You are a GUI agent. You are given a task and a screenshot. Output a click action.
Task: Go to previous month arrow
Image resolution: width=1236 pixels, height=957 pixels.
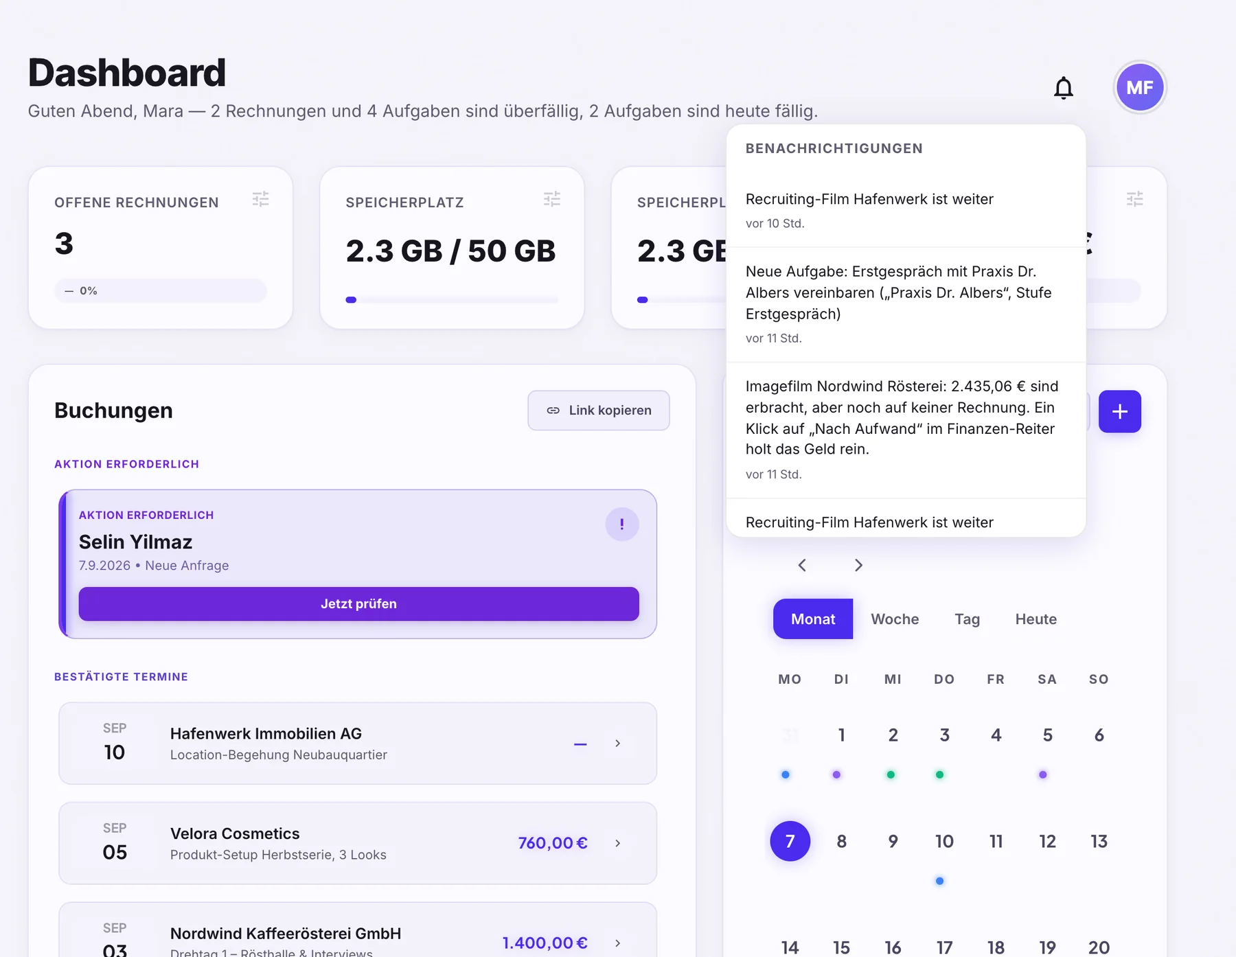[802, 565]
